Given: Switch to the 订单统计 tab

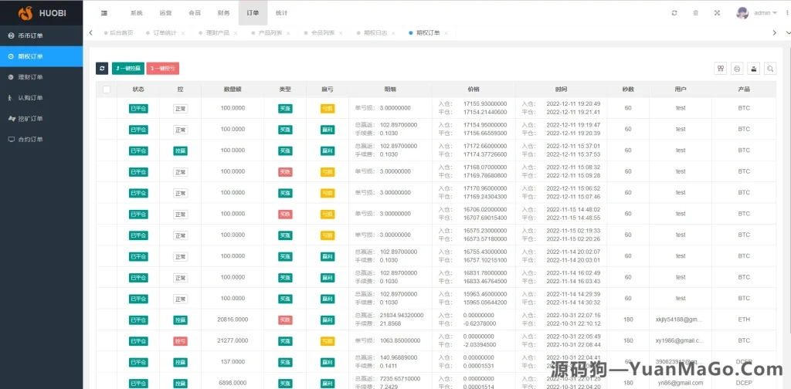Looking at the screenshot, I should (x=165, y=32).
